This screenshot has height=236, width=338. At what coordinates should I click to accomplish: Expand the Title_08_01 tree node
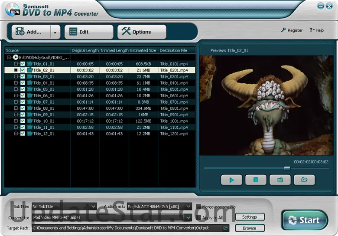(x=16, y=108)
